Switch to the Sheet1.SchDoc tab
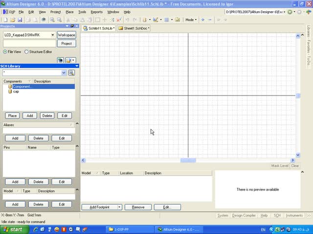The width and height of the screenshot is (313, 234). pos(133,28)
